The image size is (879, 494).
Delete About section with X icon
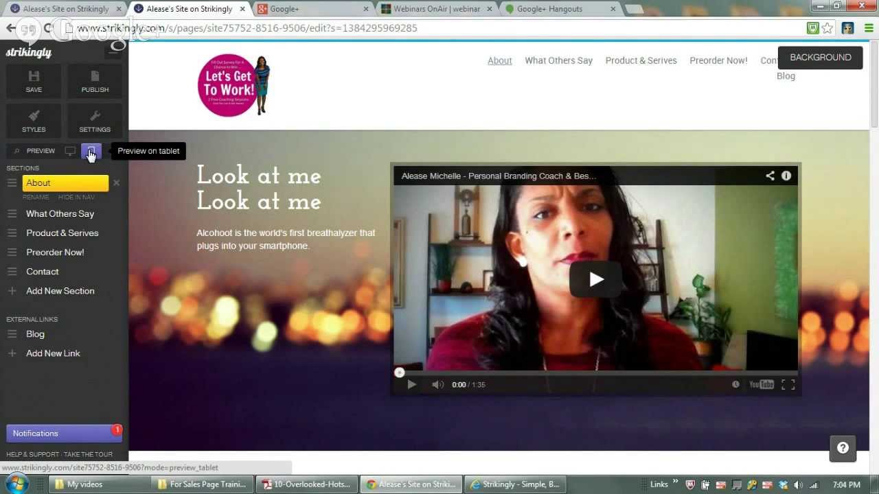click(116, 183)
